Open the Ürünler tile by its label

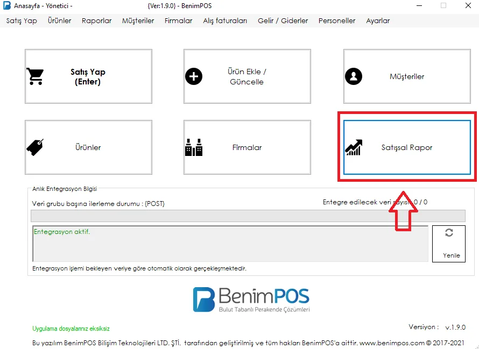(x=88, y=147)
